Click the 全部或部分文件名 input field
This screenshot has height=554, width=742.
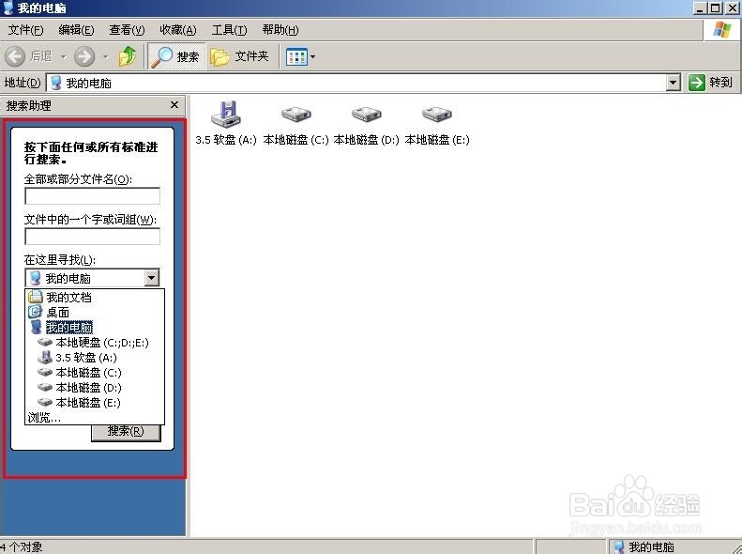(x=92, y=195)
